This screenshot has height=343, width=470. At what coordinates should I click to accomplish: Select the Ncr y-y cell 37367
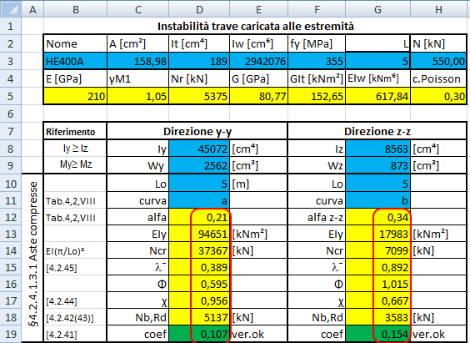[x=199, y=250]
